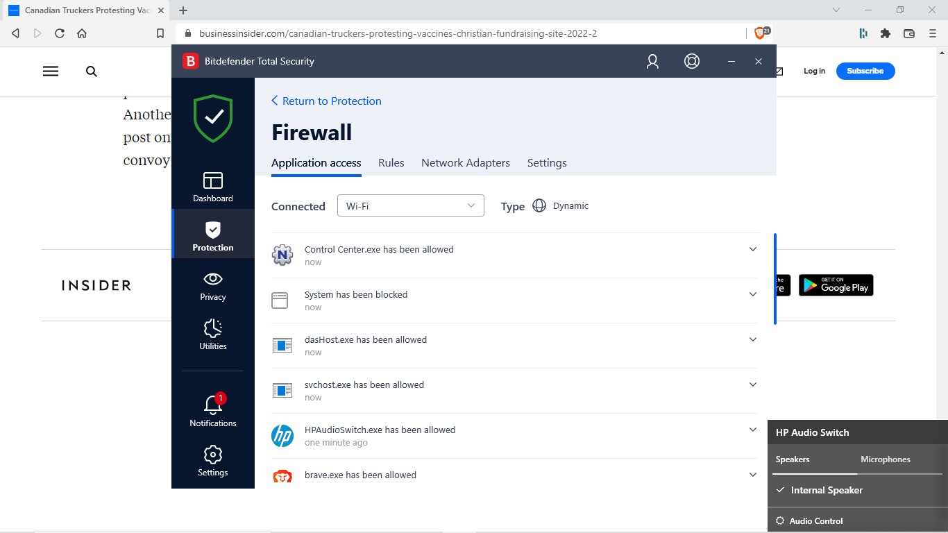Open the Privacy section in Bitdefender
948x533 pixels.
point(212,285)
